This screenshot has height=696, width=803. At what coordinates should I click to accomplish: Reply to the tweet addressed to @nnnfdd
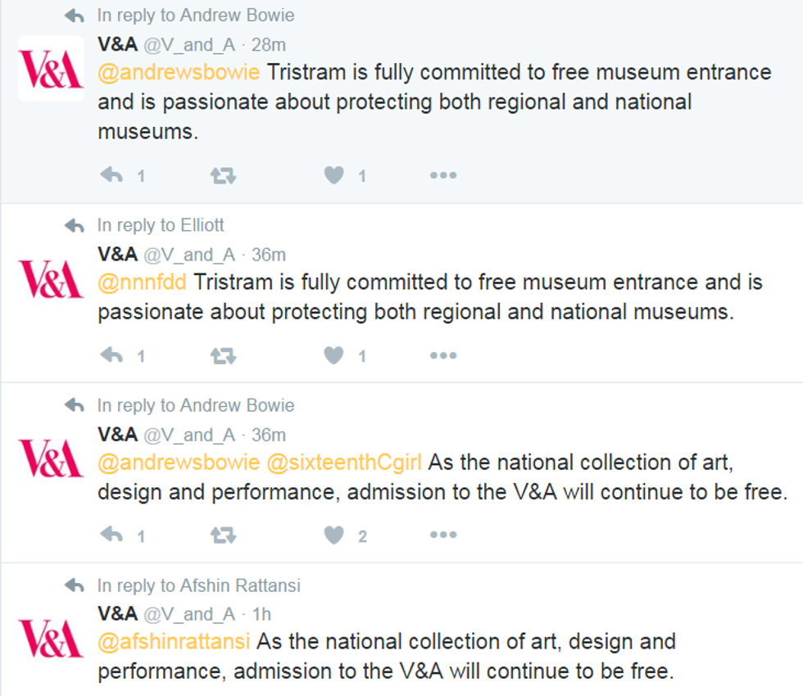pos(111,355)
